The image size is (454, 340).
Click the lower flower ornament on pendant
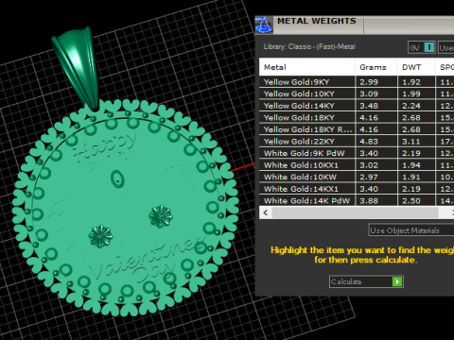(100, 236)
